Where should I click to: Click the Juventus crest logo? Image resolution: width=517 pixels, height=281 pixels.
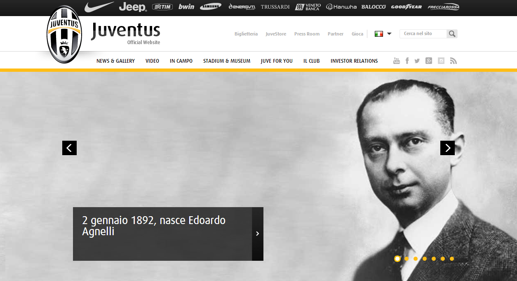pyautogui.click(x=64, y=35)
